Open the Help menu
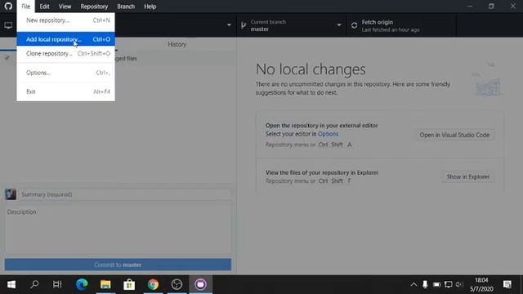 click(150, 7)
